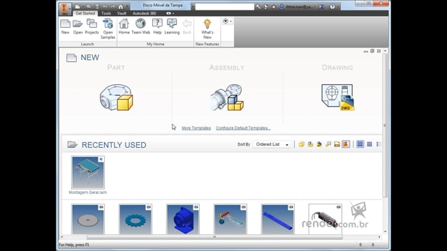
Task: Pin the Montagem Geral.iam thumbnail
Action: pos(101,160)
